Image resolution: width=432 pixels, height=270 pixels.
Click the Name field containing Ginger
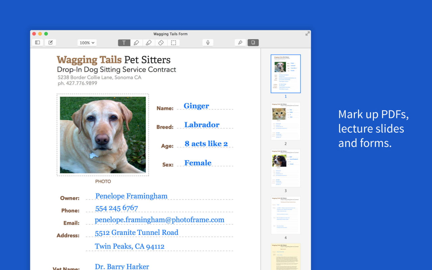tap(196, 106)
